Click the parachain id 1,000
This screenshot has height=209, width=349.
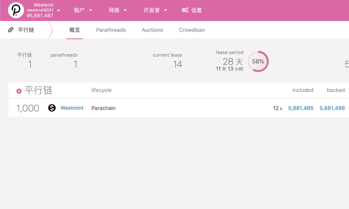28,108
